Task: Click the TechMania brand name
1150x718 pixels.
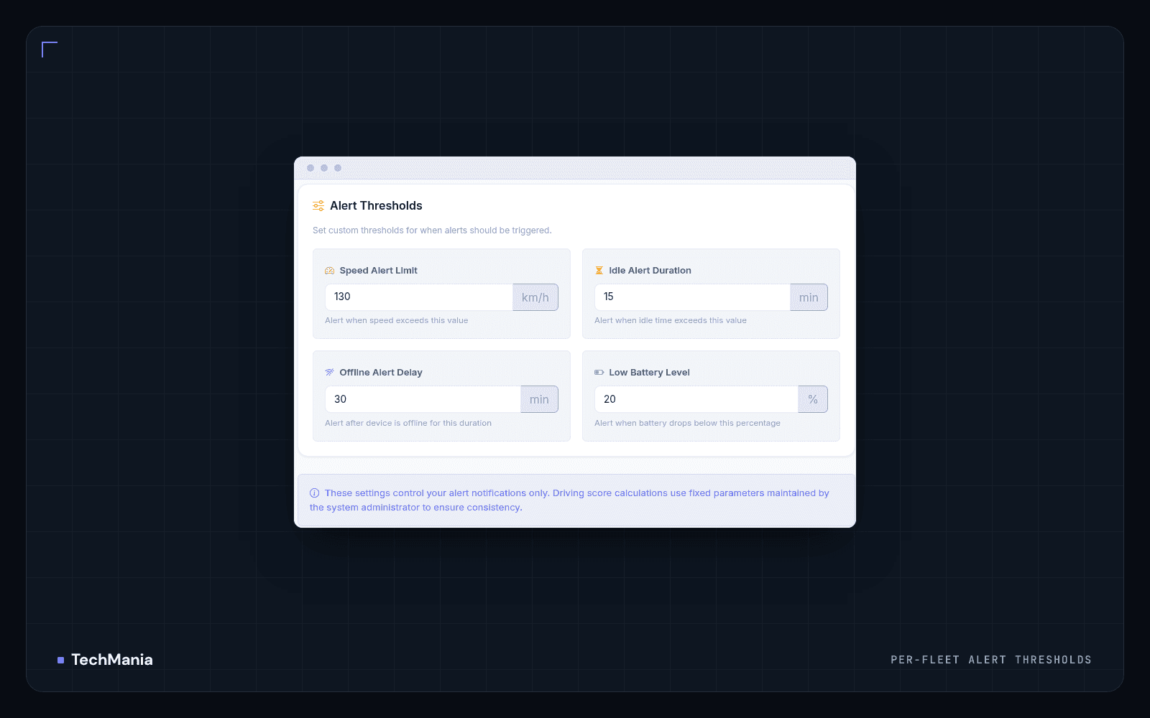Action: (111, 660)
